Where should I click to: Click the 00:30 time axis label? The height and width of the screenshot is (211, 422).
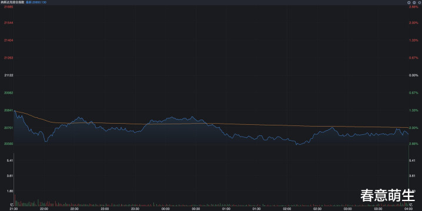196,209
